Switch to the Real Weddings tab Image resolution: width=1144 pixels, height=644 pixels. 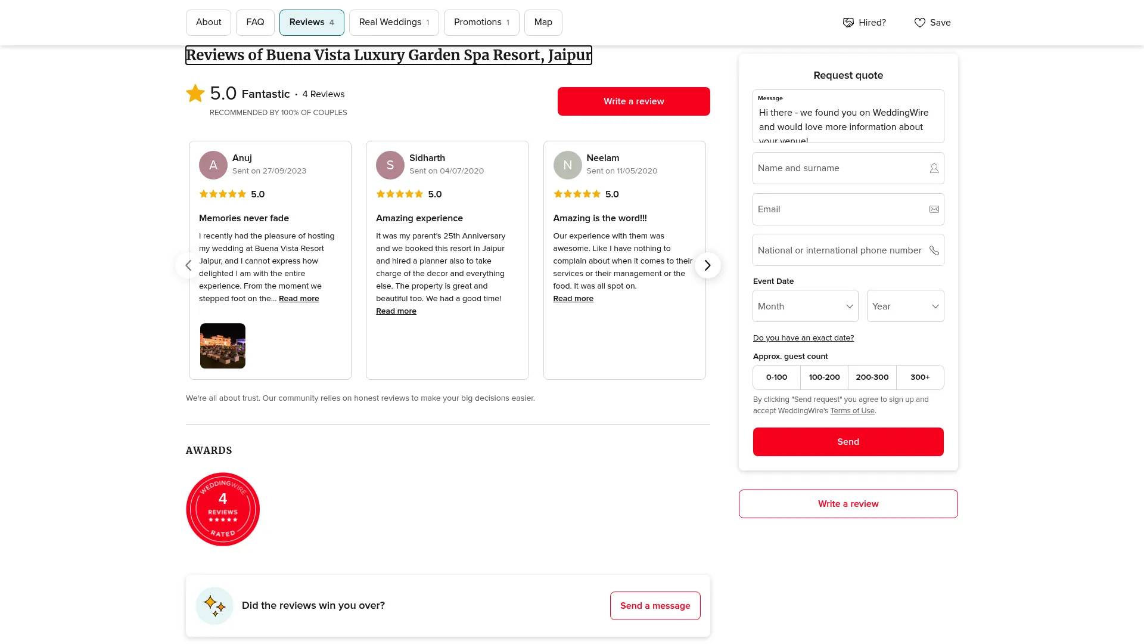[x=394, y=23]
